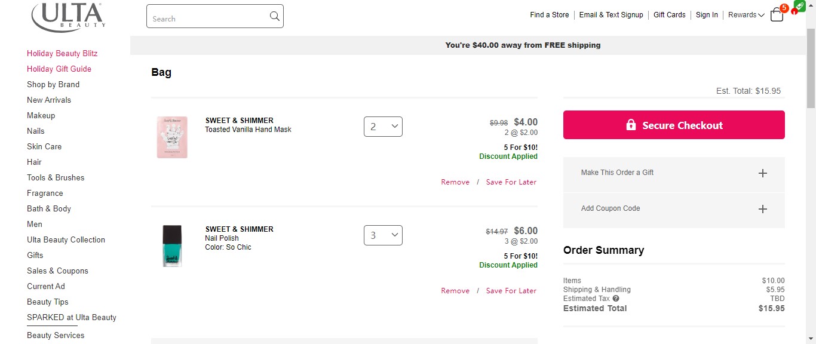Save the Nail Polish for later
816x344 pixels.
tap(511, 291)
